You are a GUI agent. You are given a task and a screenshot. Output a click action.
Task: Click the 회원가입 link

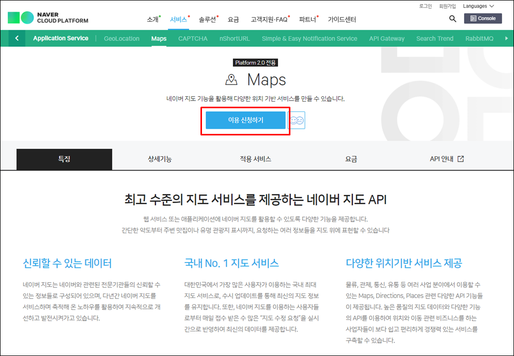[x=448, y=6]
